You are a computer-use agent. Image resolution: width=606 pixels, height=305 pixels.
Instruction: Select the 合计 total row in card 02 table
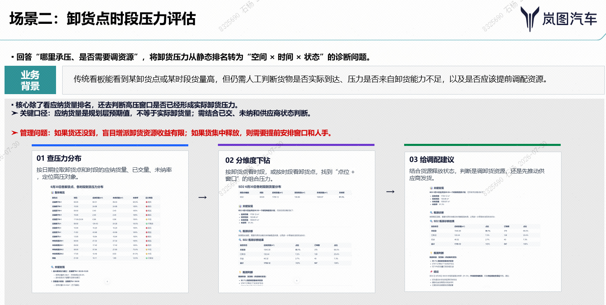pyautogui.click(x=295, y=263)
